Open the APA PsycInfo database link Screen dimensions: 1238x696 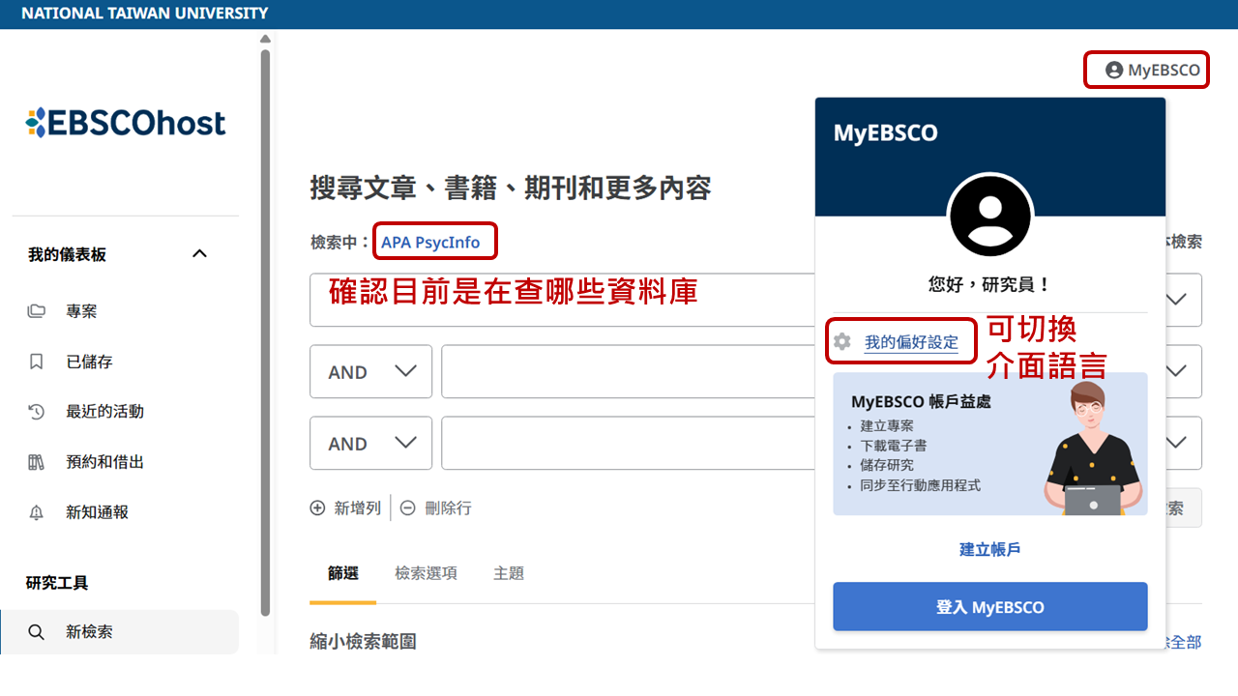click(430, 243)
